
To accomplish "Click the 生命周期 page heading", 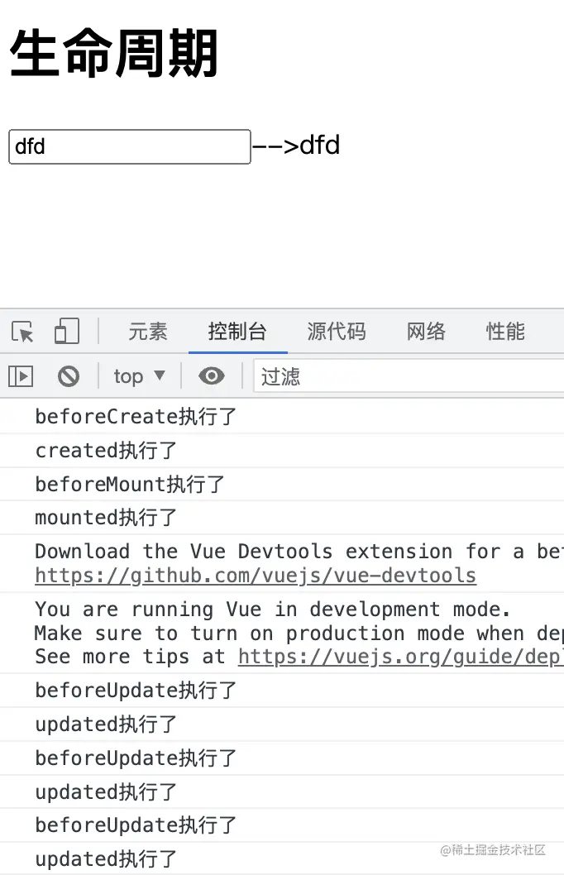I will click(114, 54).
